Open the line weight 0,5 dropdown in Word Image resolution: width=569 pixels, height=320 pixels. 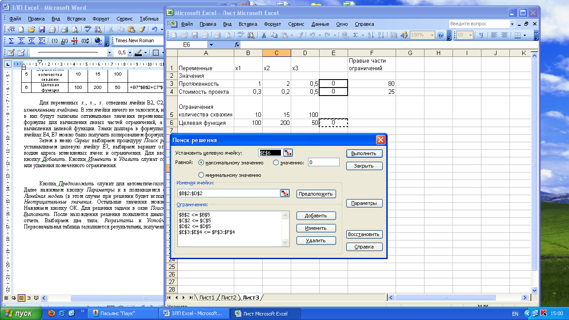130,52
